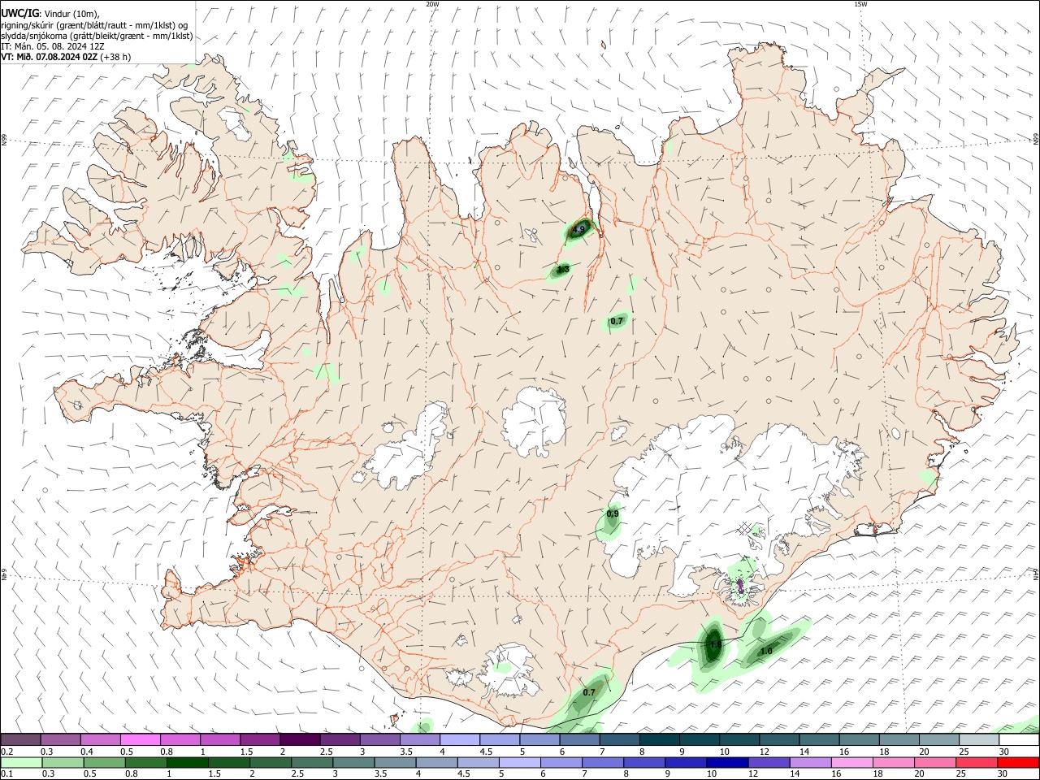Click the 'slydda/snjókoma' legend description line

coord(97,36)
